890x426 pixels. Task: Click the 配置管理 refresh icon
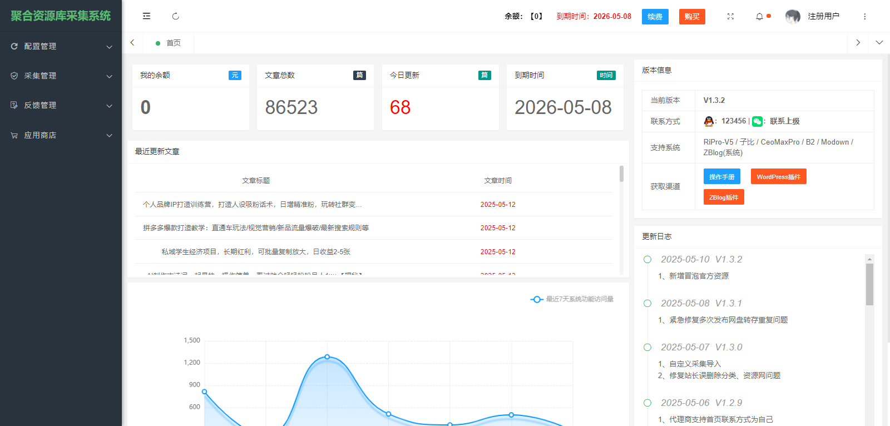point(14,46)
